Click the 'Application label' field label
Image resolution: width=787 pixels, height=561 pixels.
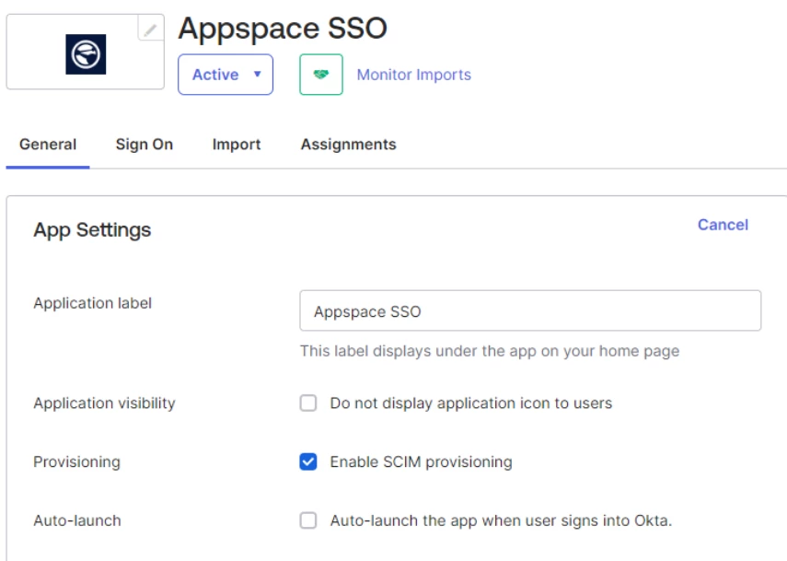point(92,303)
